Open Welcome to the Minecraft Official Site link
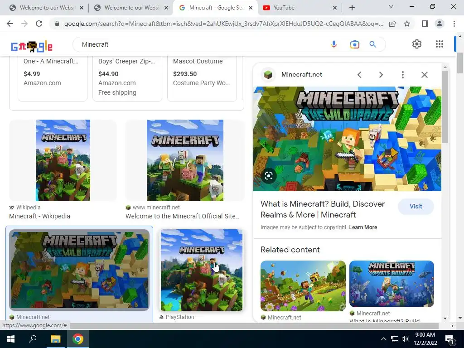464x348 pixels. (x=182, y=216)
